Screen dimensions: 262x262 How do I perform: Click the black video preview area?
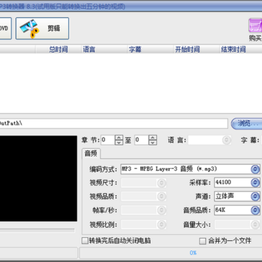(x=39, y=178)
